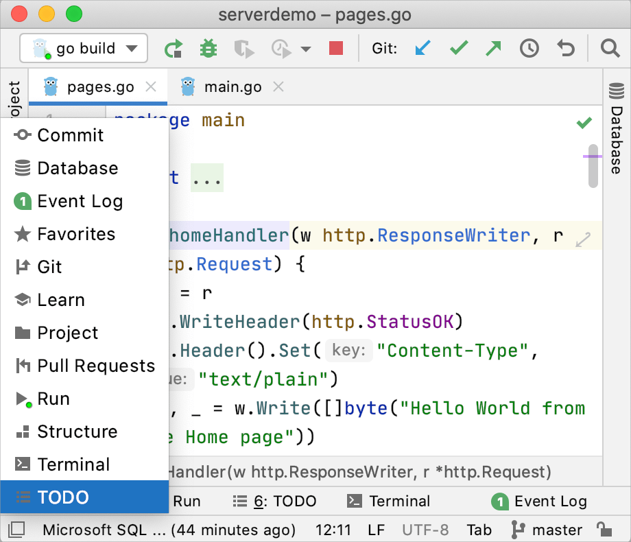Image resolution: width=631 pixels, height=542 pixels.
Task: Toggle tool window quick access button
Action: pos(16,530)
